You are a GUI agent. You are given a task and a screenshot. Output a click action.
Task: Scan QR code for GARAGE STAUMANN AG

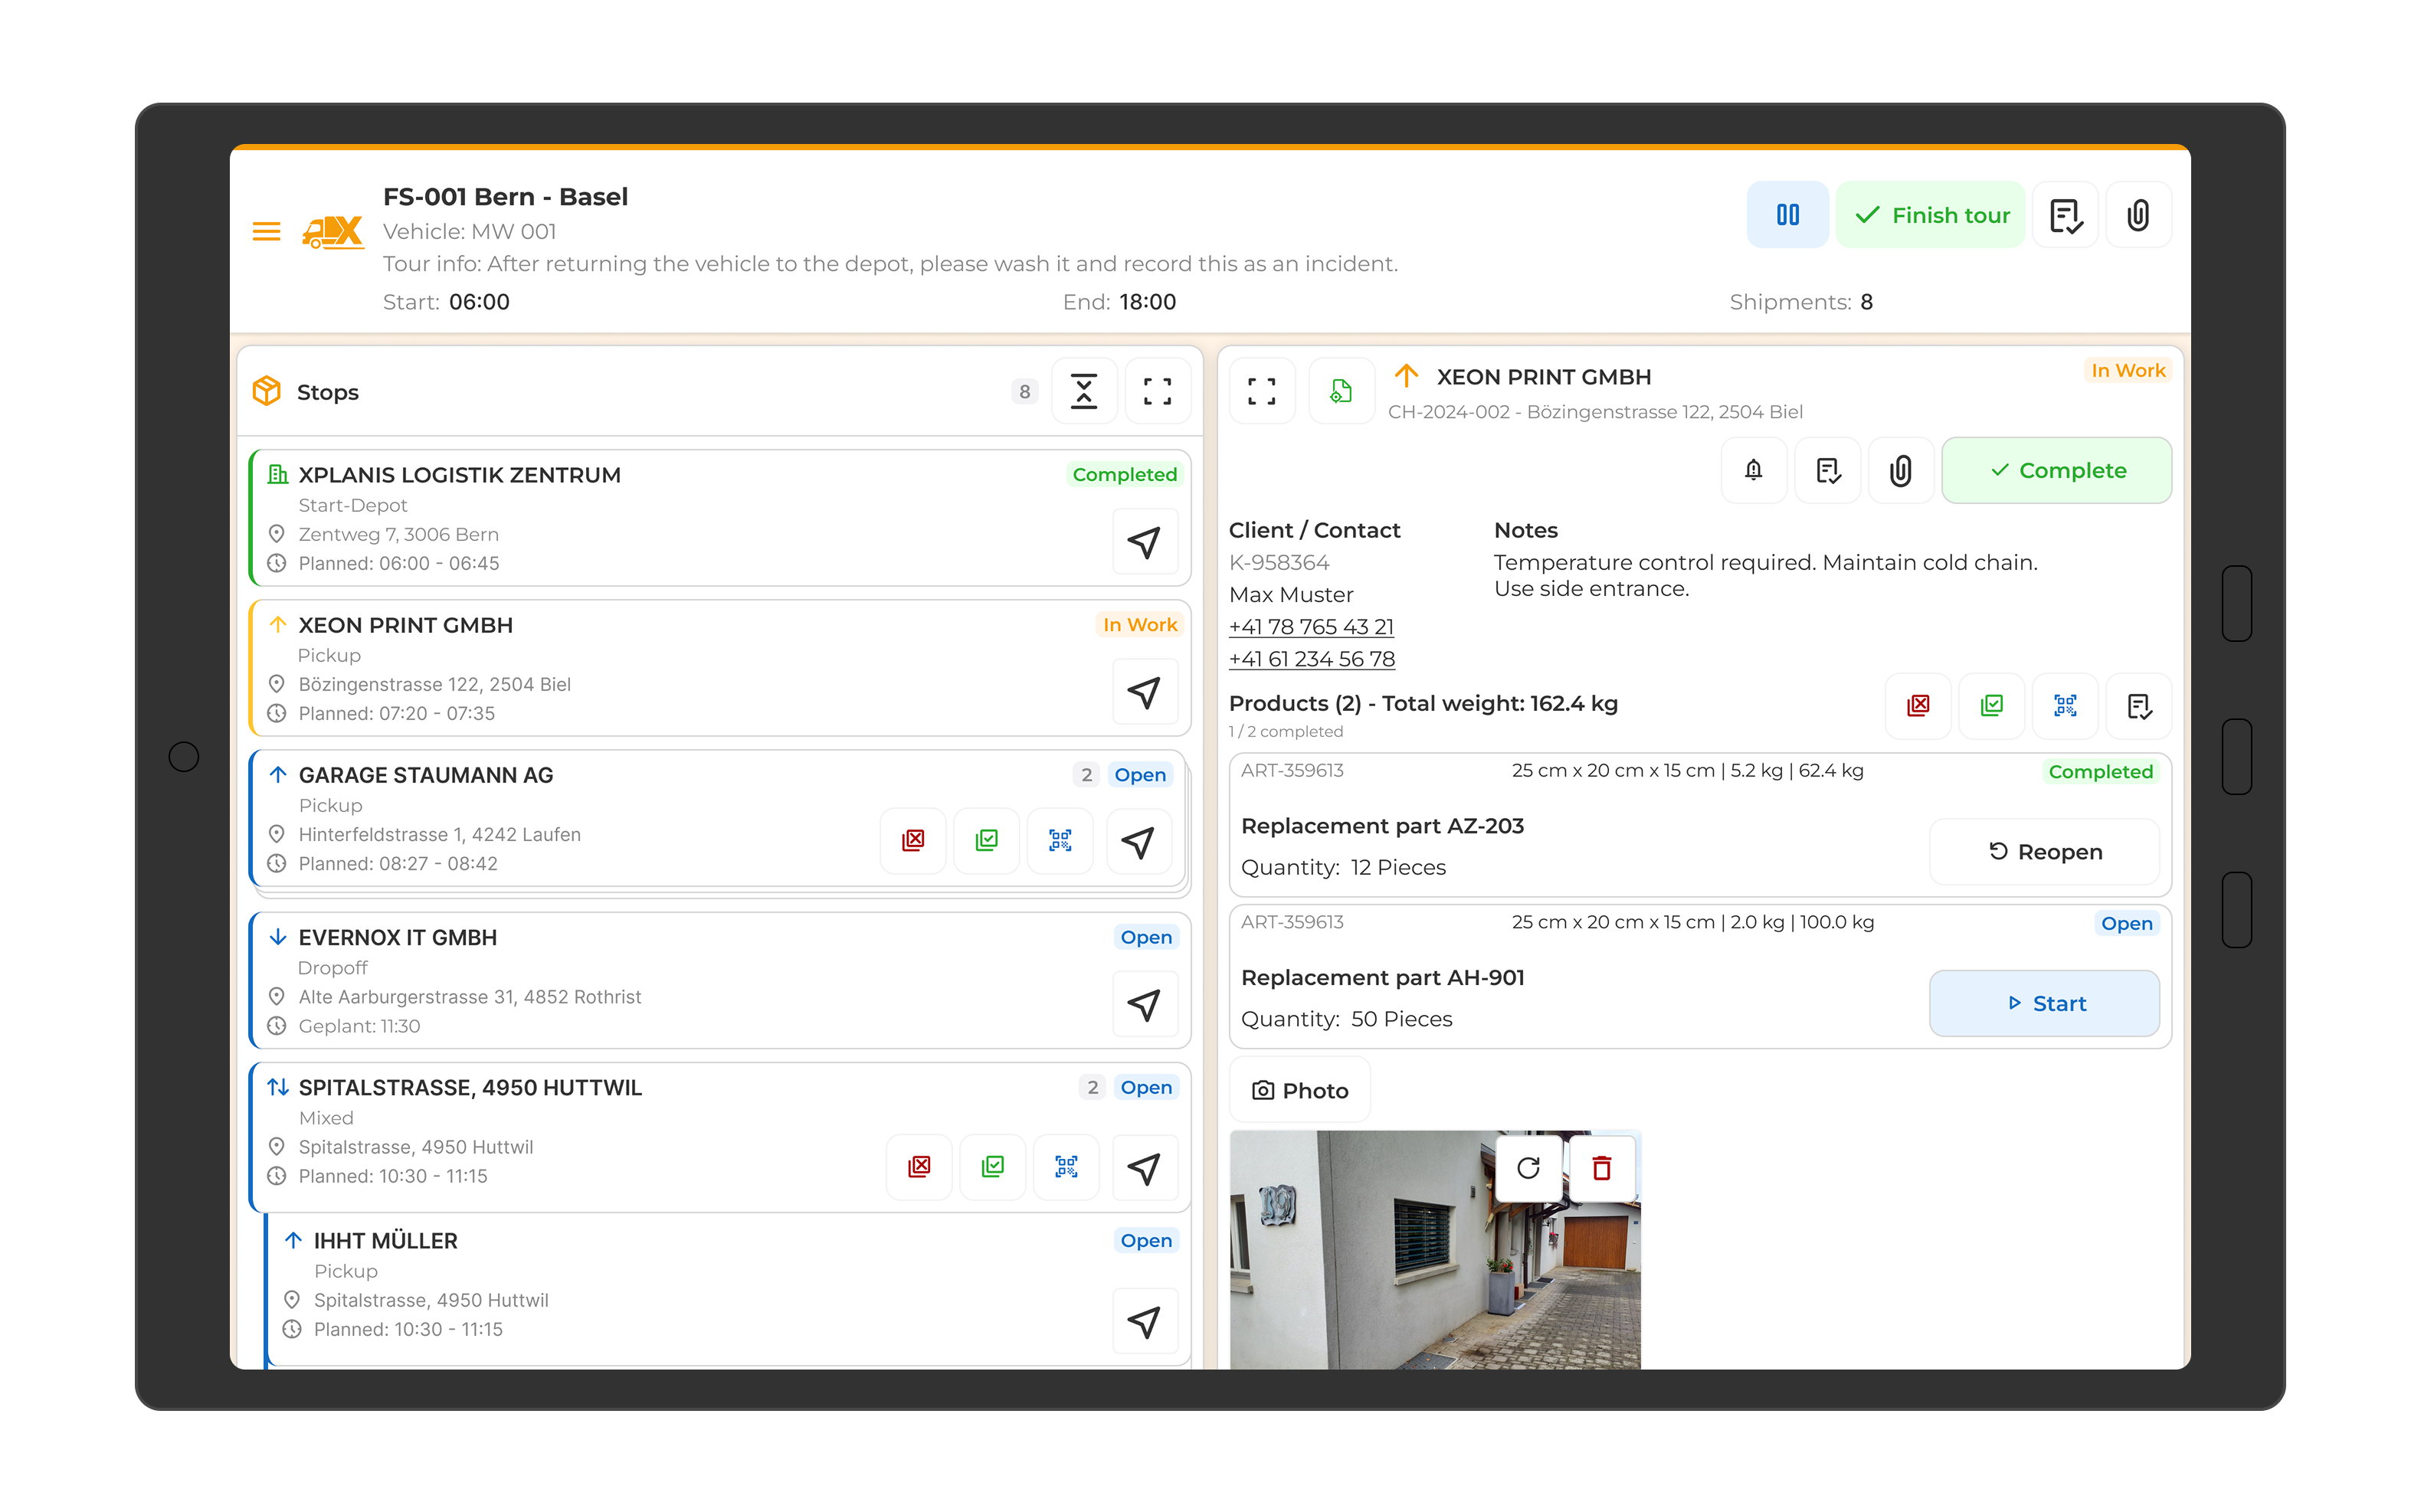point(1060,841)
